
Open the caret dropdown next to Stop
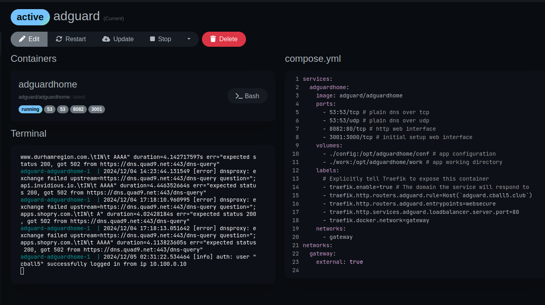tap(189, 39)
